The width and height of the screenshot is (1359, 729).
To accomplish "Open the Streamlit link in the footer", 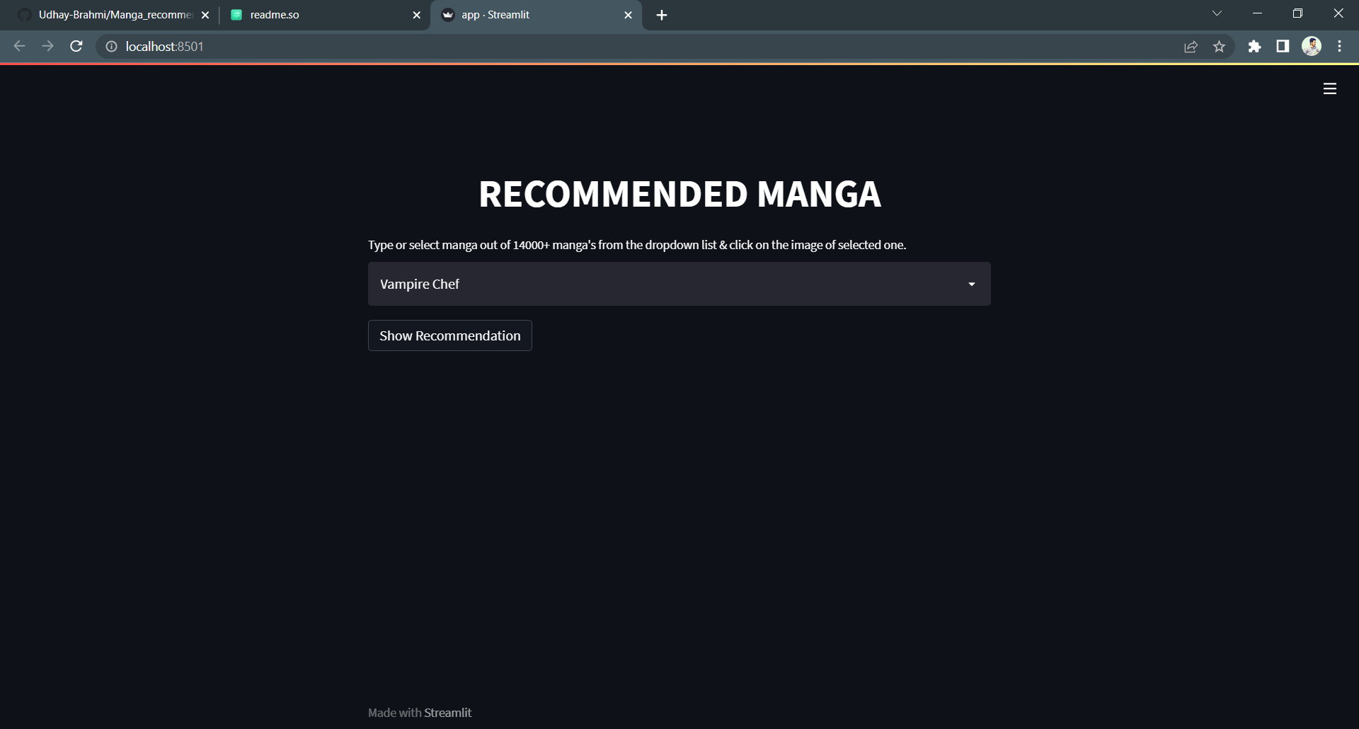I will [447, 713].
